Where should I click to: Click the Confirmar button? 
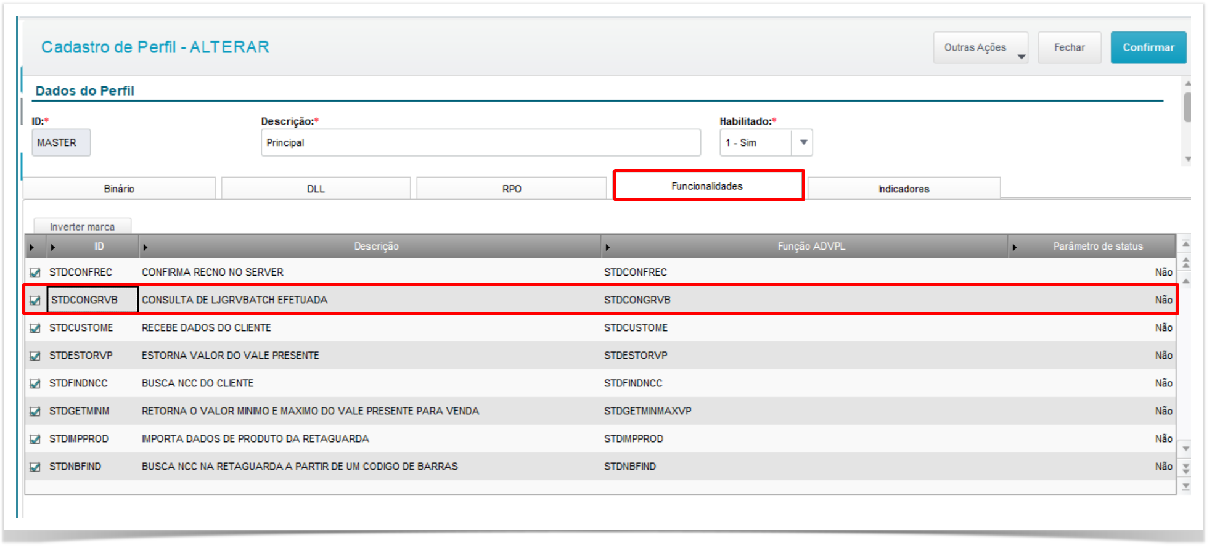click(x=1148, y=47)
